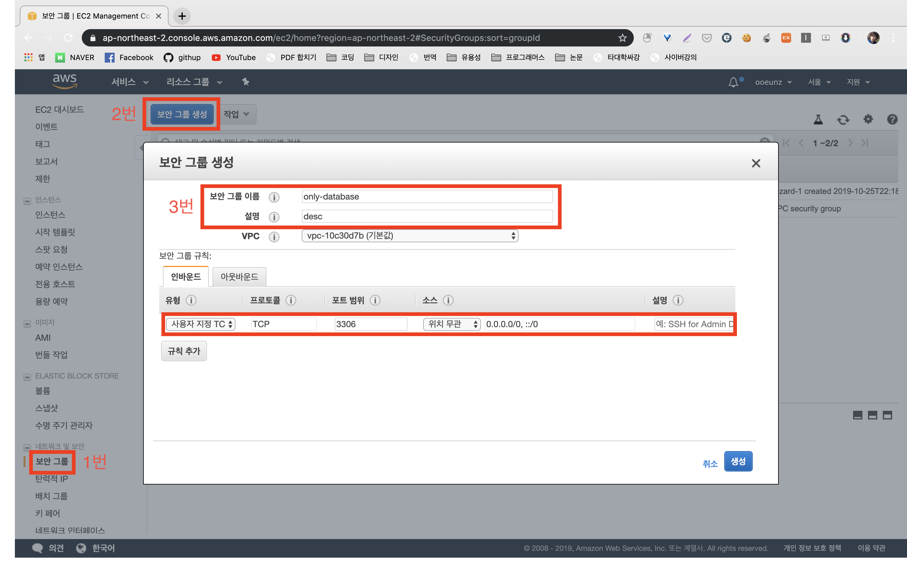
Task: Click the 생성 button
Action: tap(738, 461)
